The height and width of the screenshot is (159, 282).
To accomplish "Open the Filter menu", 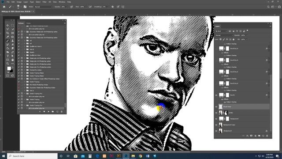I will point(45,2).
